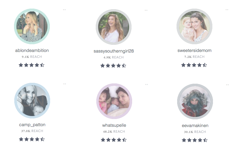This screenshot has width=238, height=149.
Task: Click whatsupelle 48.2K reach label
Action: coord(114,131)
